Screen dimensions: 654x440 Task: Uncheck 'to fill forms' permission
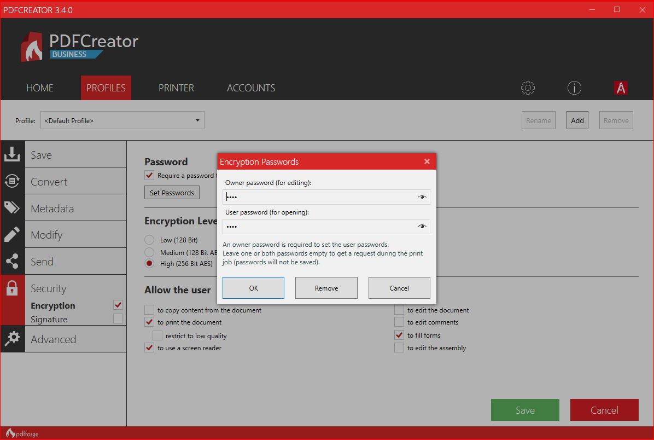pyautogui.click(x=399, y=334)
